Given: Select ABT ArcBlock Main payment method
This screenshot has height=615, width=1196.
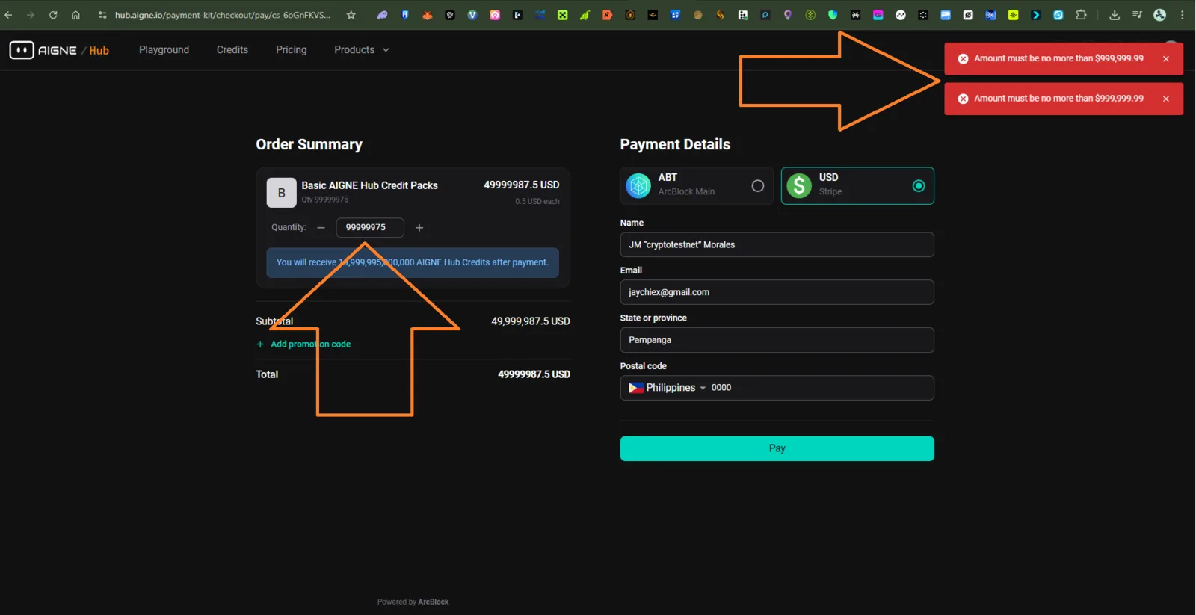Looking at the screenshot, I should click(697, 185).
